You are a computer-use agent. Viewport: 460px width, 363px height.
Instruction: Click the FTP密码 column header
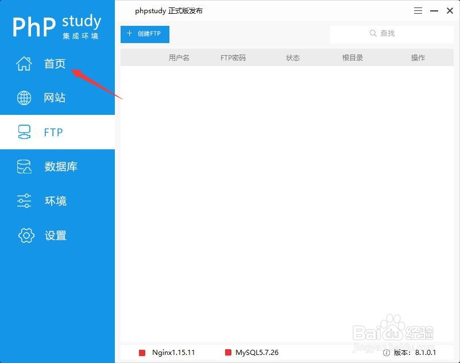pyautogui.click(x=233, y=58)
